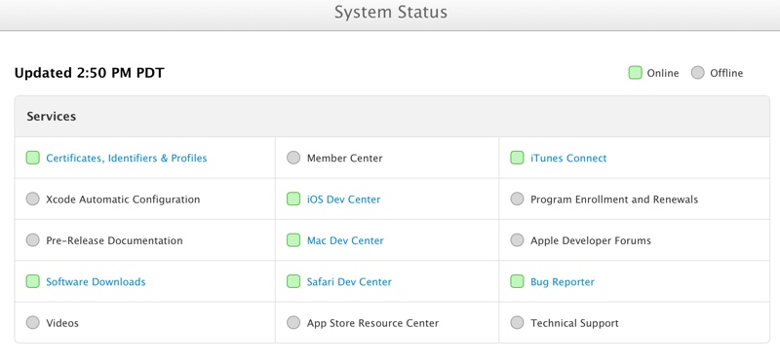
Task: Click the Pre-Release Documentation text
Action: point(114,240)
